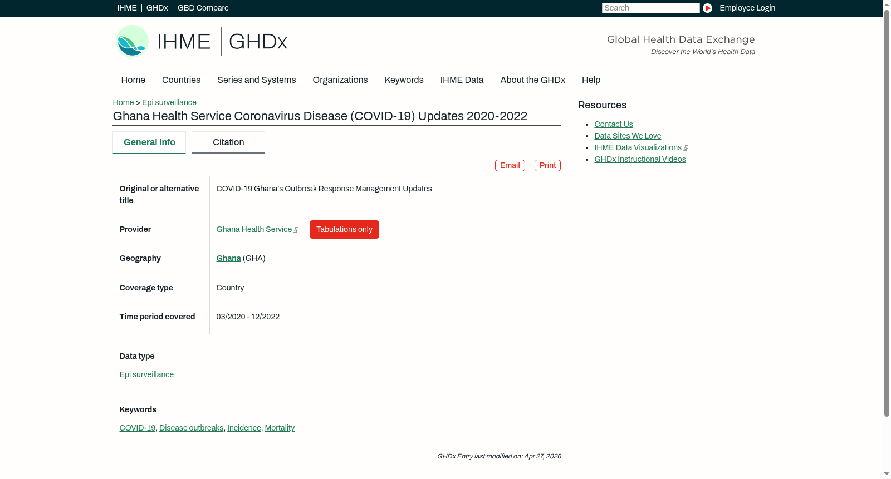Click the GHDx wordmark in the header

258,42
